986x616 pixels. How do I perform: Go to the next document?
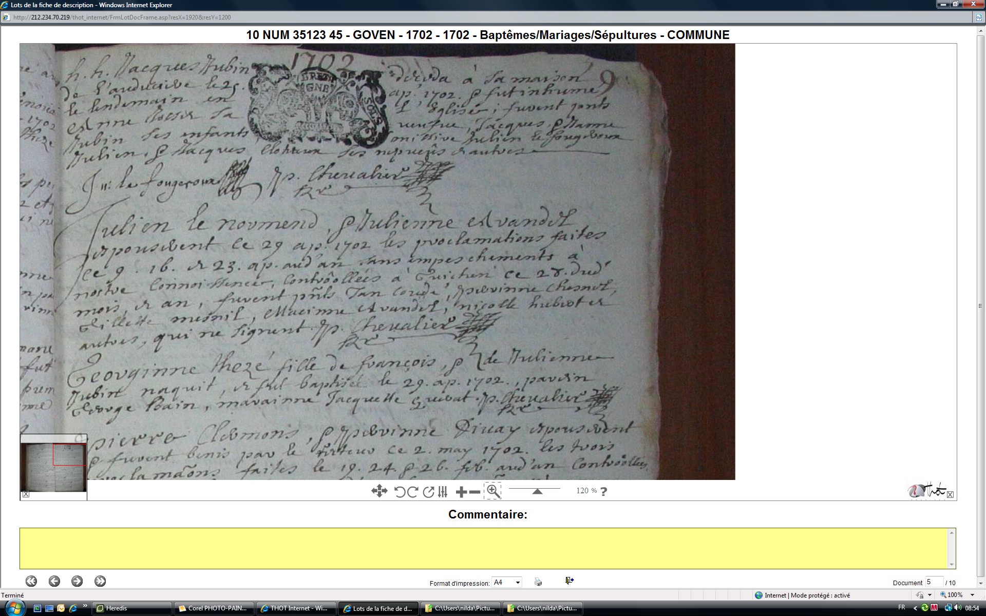tap(77, 581)
